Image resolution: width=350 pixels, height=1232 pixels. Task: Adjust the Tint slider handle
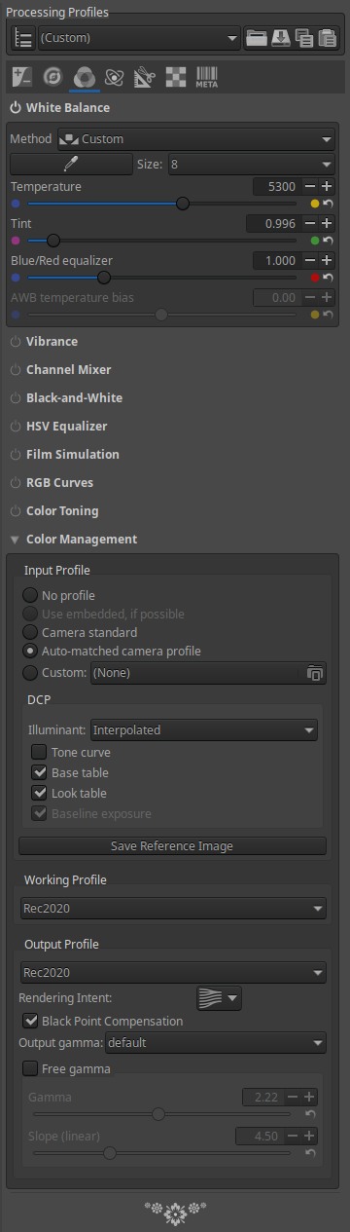(x=53, y=240)
